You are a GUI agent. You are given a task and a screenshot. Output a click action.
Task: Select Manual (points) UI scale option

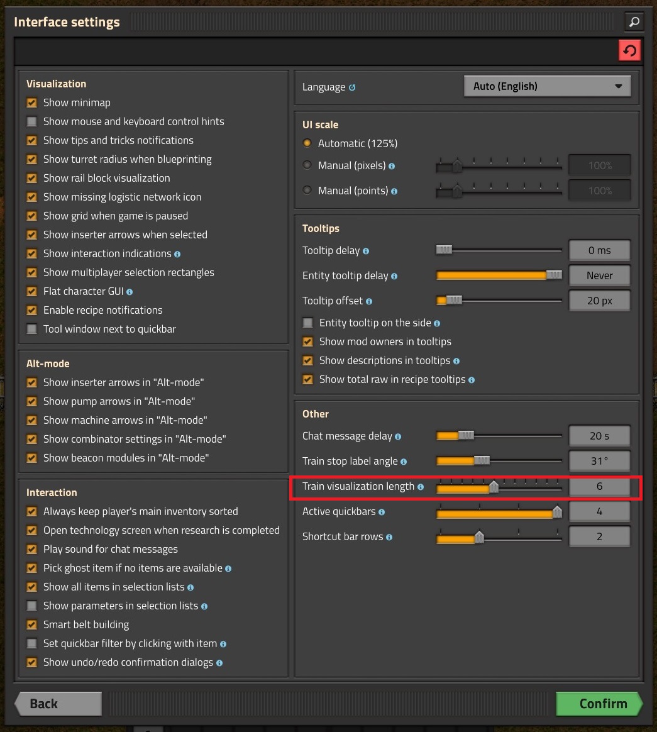[307, 191]
